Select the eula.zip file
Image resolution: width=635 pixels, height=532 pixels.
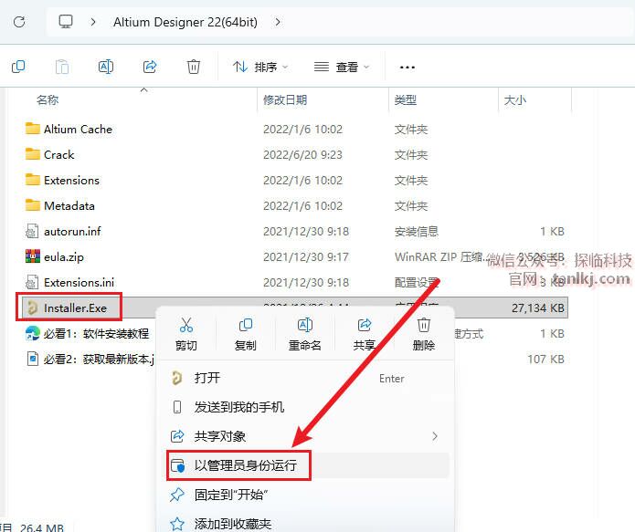pyautogui.click(x=64, y=256)
